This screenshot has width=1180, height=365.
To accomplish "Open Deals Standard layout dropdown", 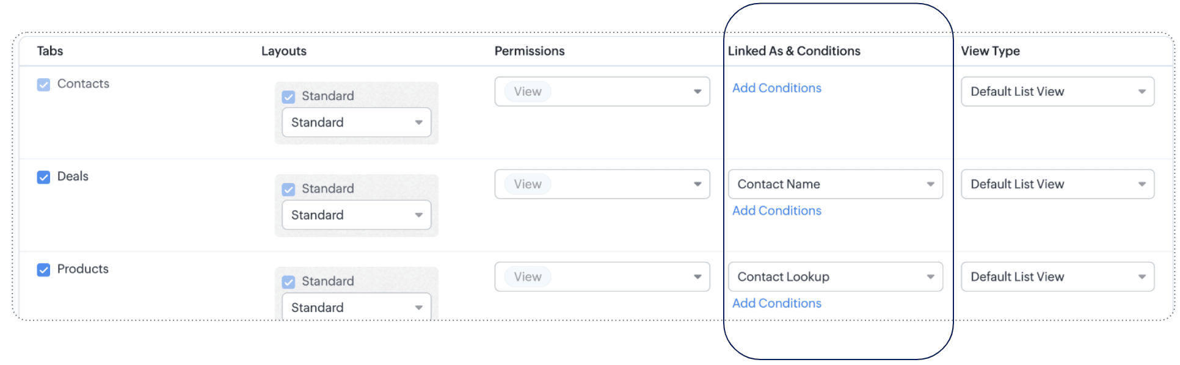I will (x=356, y=215).
